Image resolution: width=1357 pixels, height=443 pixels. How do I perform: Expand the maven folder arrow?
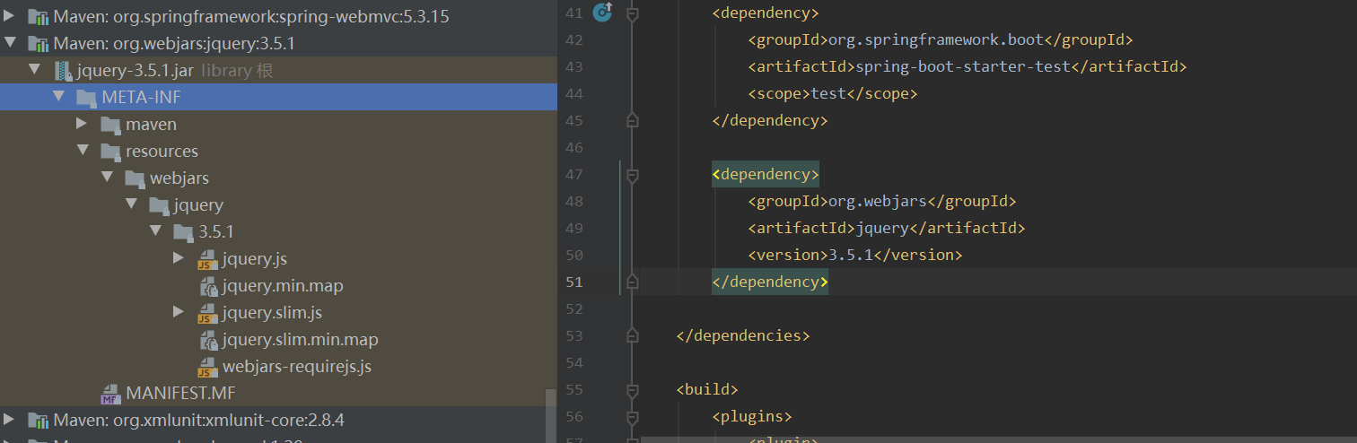click(82, 124)
